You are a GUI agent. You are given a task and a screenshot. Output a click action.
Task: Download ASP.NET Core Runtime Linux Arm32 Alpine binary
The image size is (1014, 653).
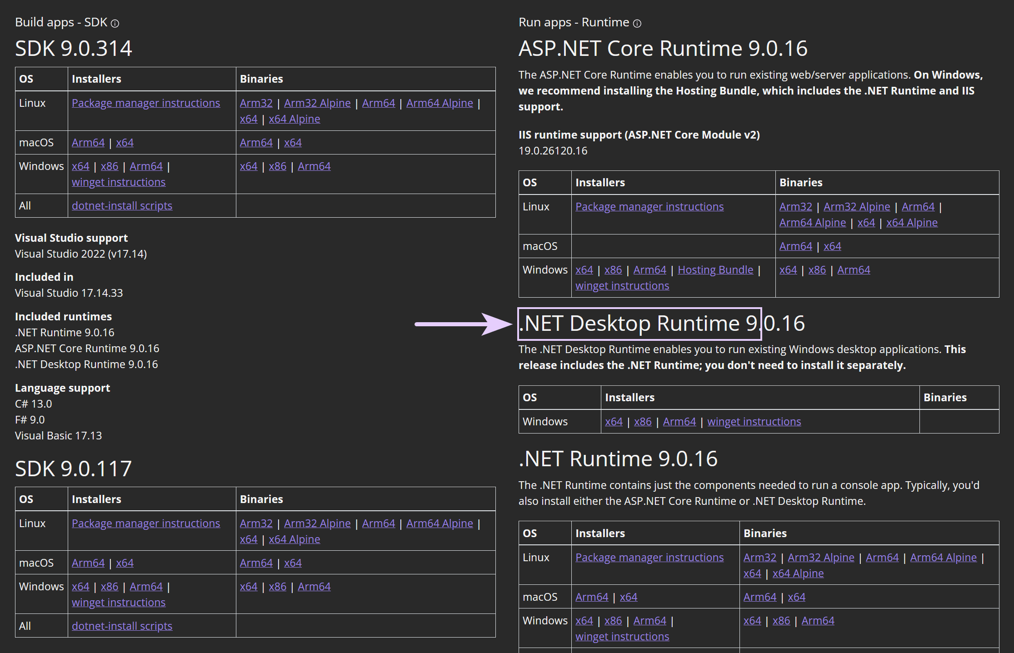pos(857,207)
